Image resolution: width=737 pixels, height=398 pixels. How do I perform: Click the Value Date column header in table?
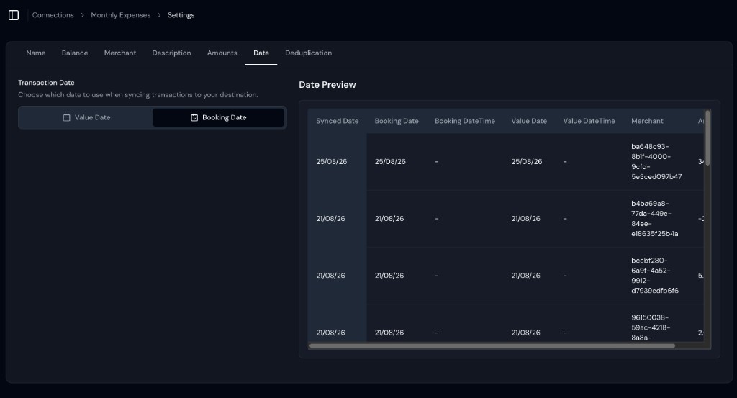point(529,121)
